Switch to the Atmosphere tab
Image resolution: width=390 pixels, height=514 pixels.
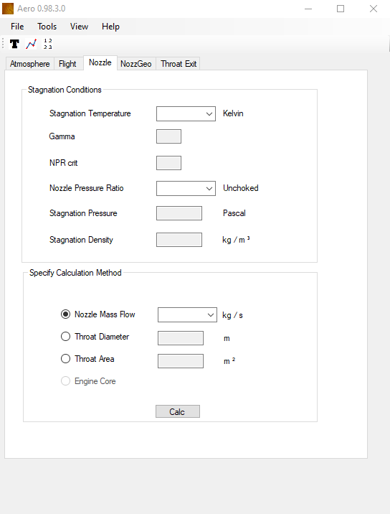tap(30, 64)
